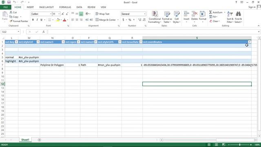Click the Insert cells icon

(186, 14)
